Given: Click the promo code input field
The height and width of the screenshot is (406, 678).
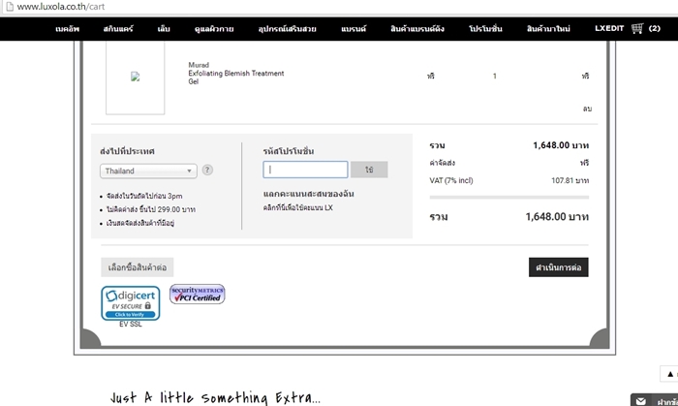Looking at the screenshot, I should pos(305,170).
